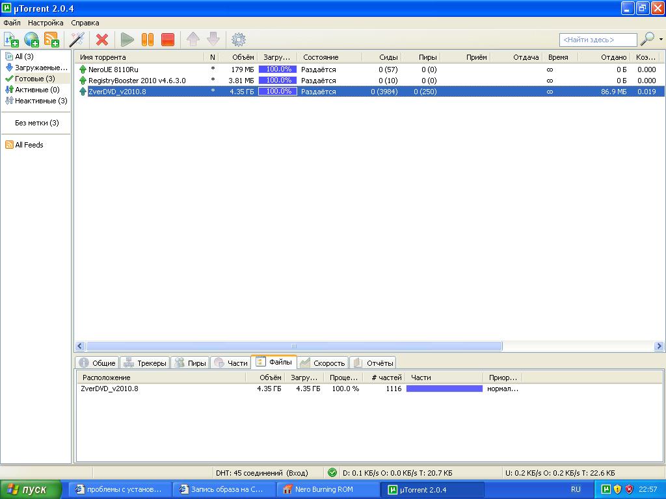This screenshot has height=499, width=666.
Task: Sort by the Время column header
Action: tap(561, 57)
